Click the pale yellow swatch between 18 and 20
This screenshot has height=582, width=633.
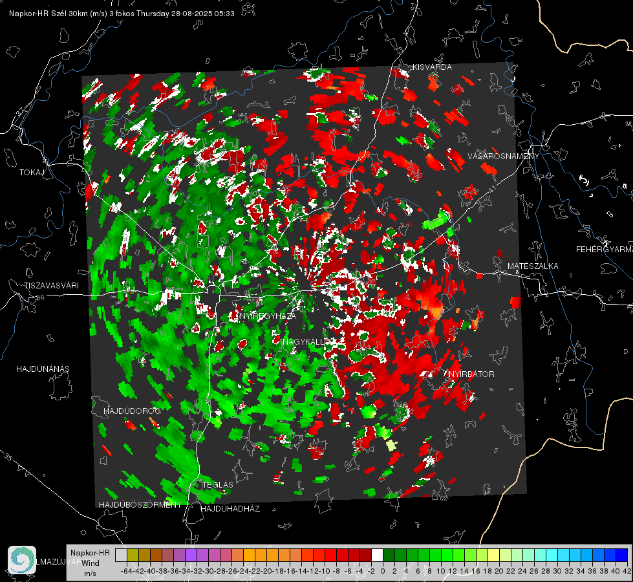pyautogui.click(x=494, y=555)
